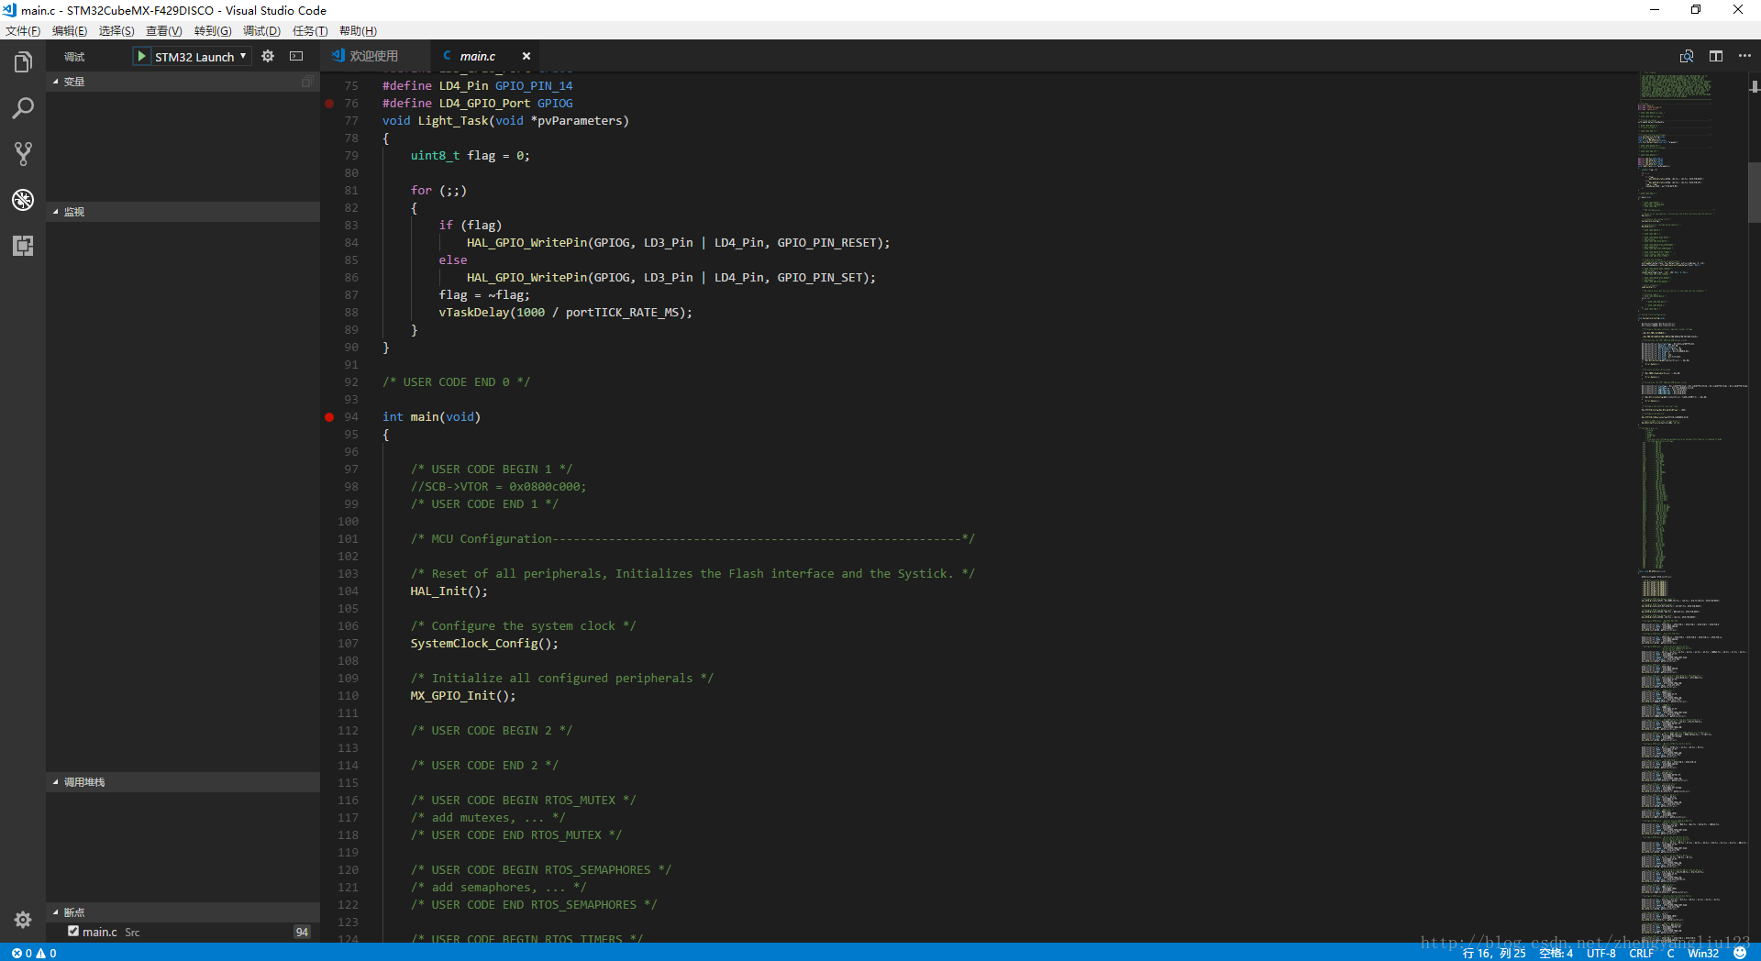Collapse the 调用堆栈 (Call Stack) section

[83, 782]
